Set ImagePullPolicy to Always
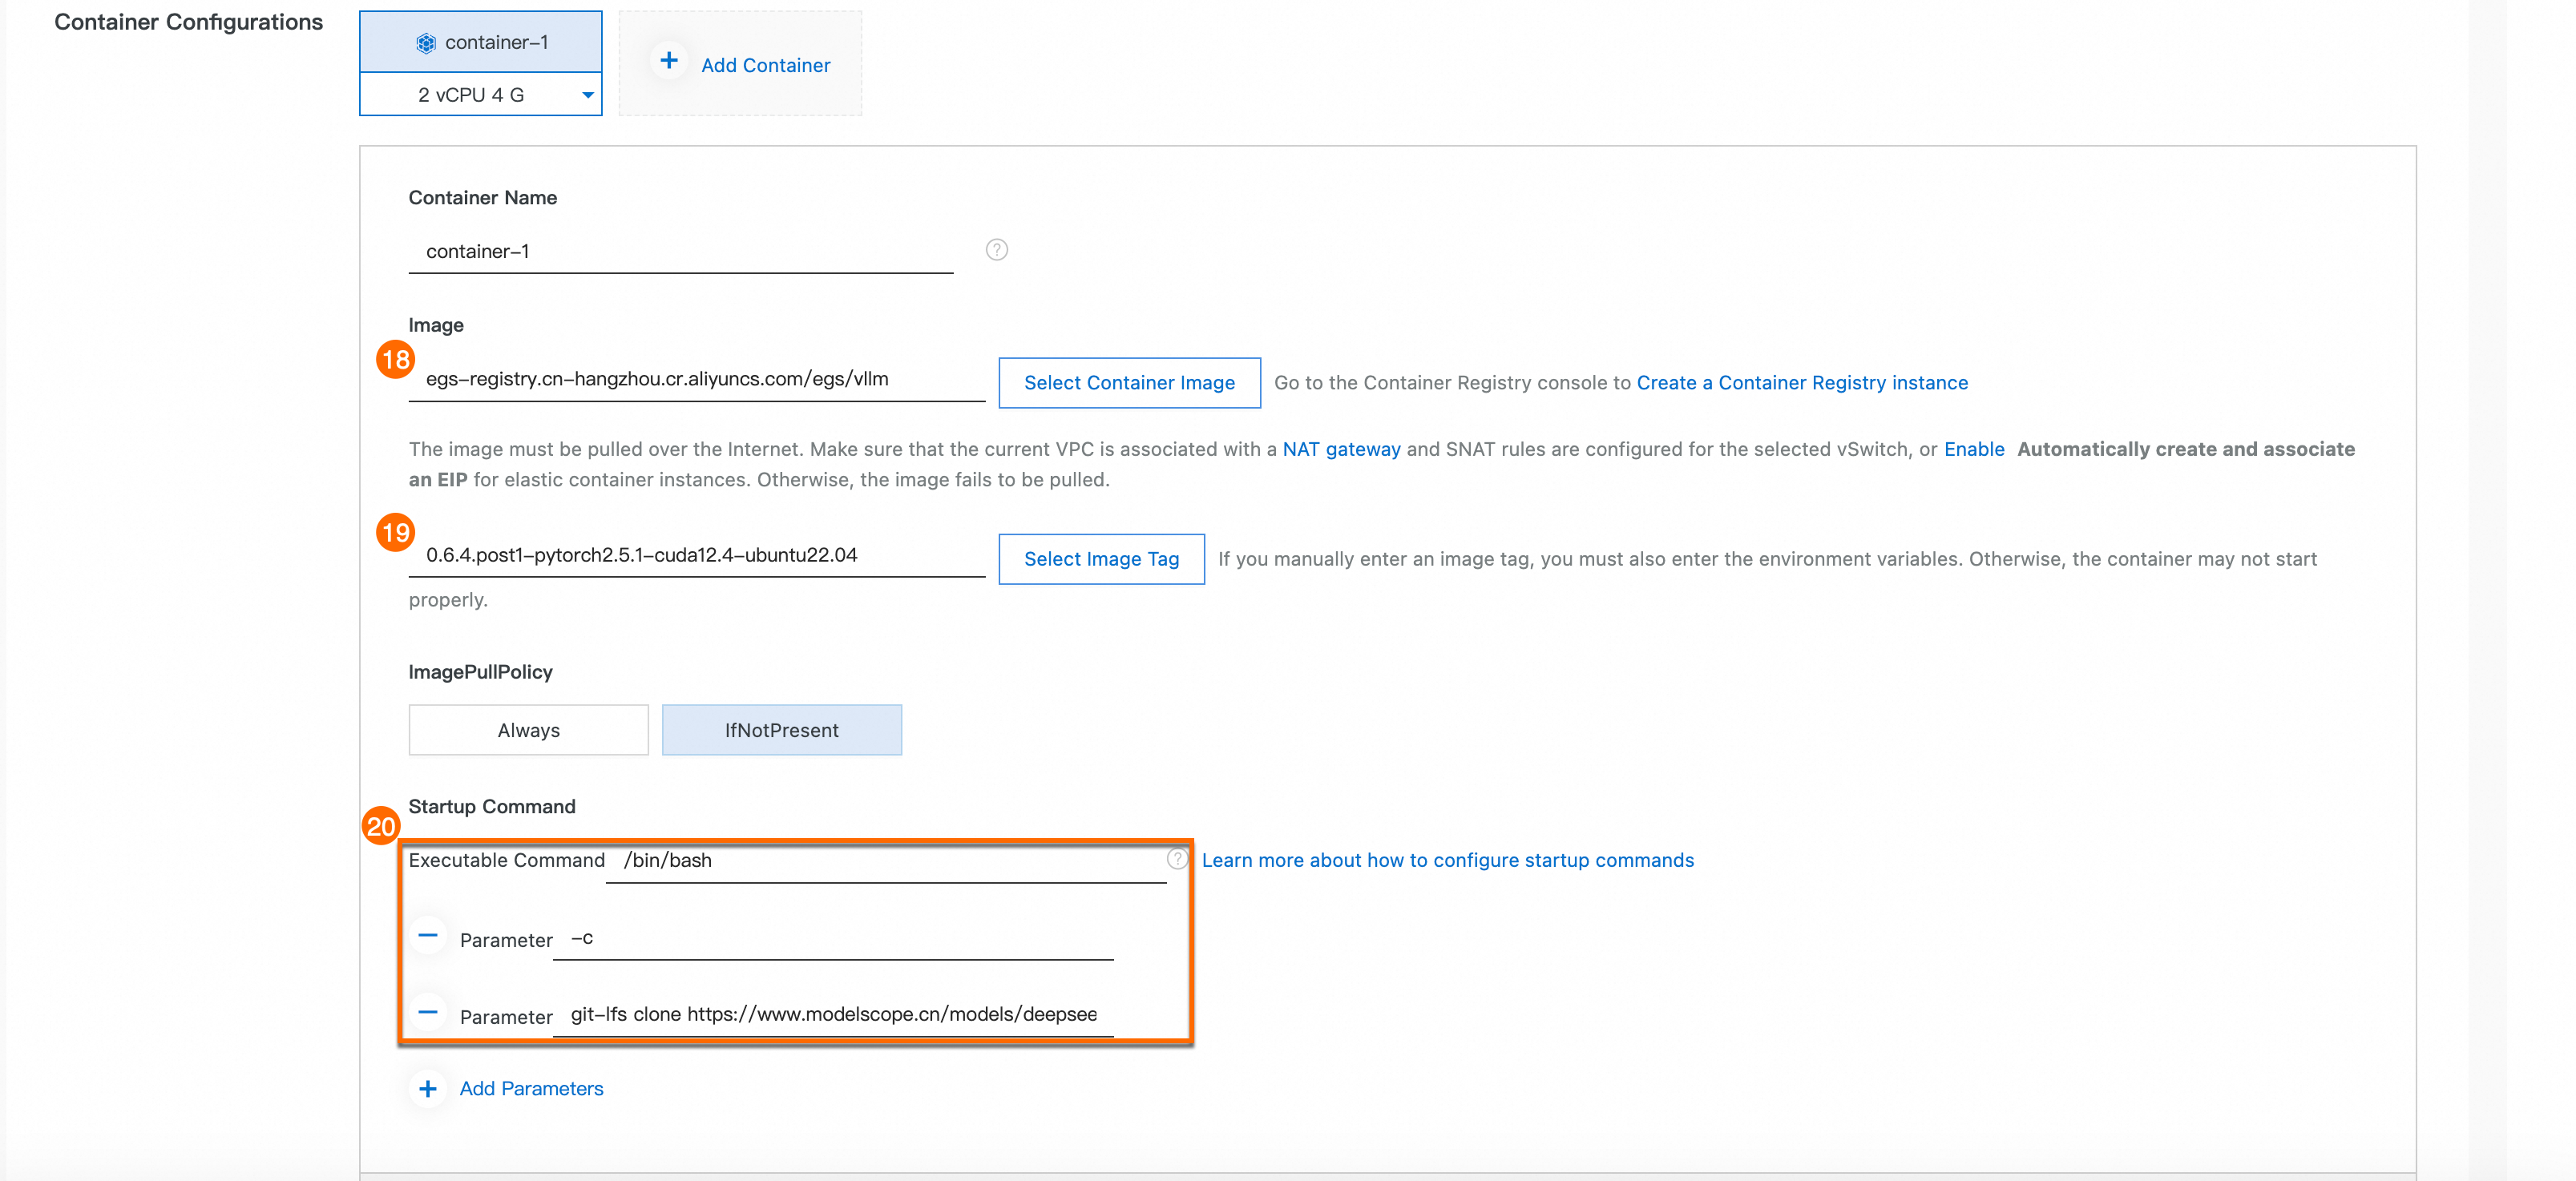The image size is (2576, 1181). click(528, 730)
